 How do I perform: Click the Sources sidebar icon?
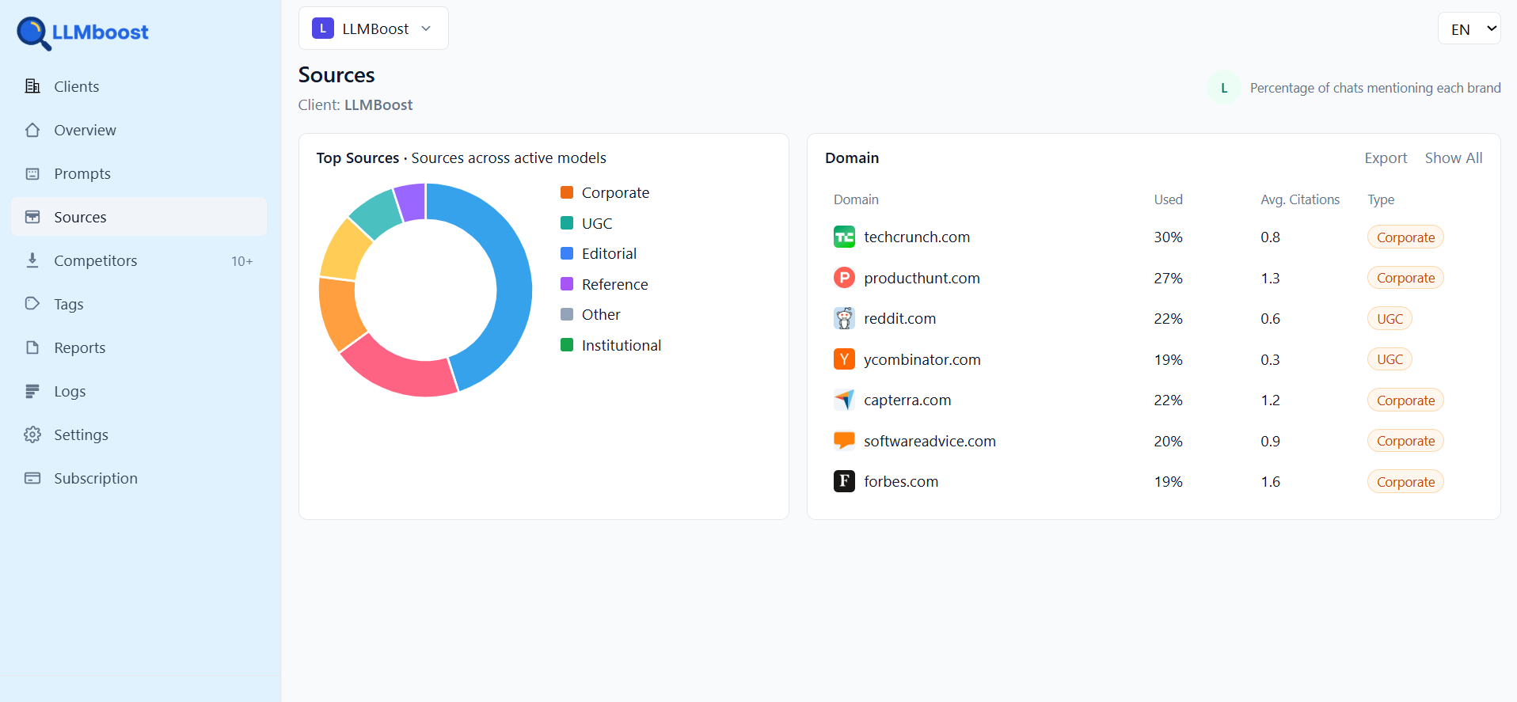tap(32, 217)
